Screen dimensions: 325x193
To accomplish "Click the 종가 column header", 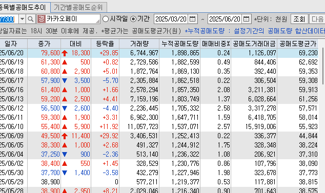I will click(x=44, y=44).
